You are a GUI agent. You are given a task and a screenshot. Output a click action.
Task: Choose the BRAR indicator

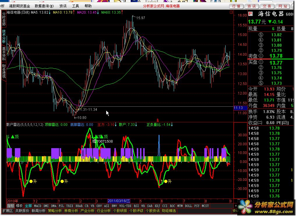(79, 206)
